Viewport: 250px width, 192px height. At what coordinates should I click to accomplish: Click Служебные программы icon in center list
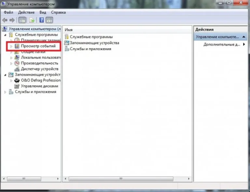point(67,37)
